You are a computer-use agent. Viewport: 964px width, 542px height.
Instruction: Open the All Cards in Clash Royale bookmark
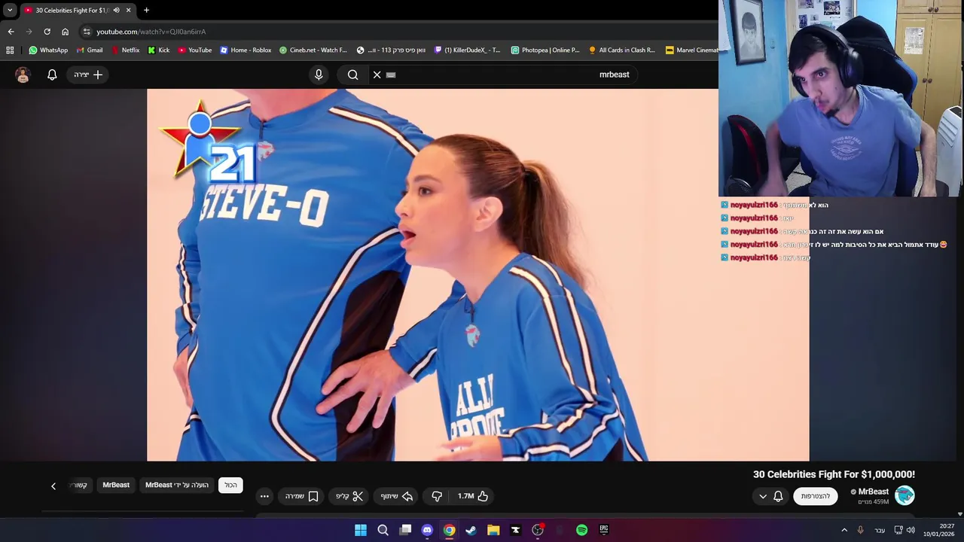622,50
